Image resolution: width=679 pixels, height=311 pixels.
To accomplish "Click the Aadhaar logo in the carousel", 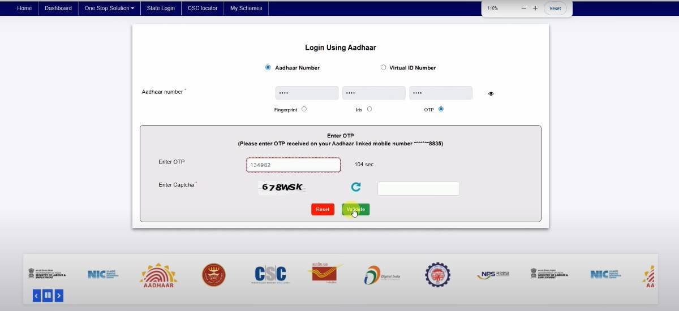I will tap(158, 275).
